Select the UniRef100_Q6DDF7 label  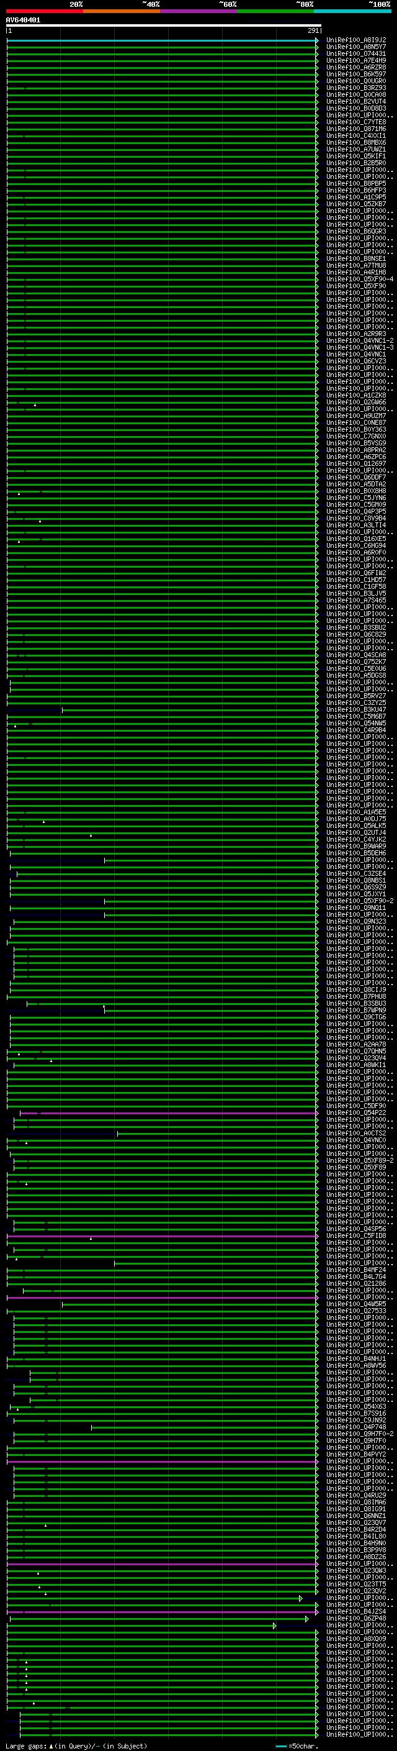coord(356,477)
